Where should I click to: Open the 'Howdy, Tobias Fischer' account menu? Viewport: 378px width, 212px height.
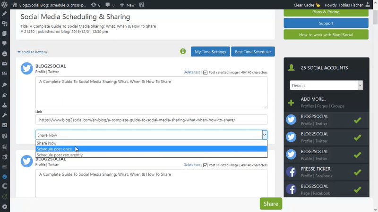point(347,5)
